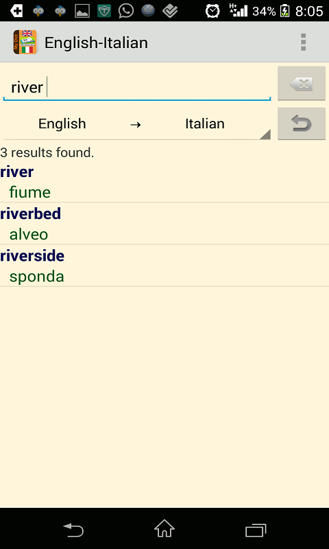Tap the alarm clock status icon
Screen dimensions: 329x549
point(212,11)
